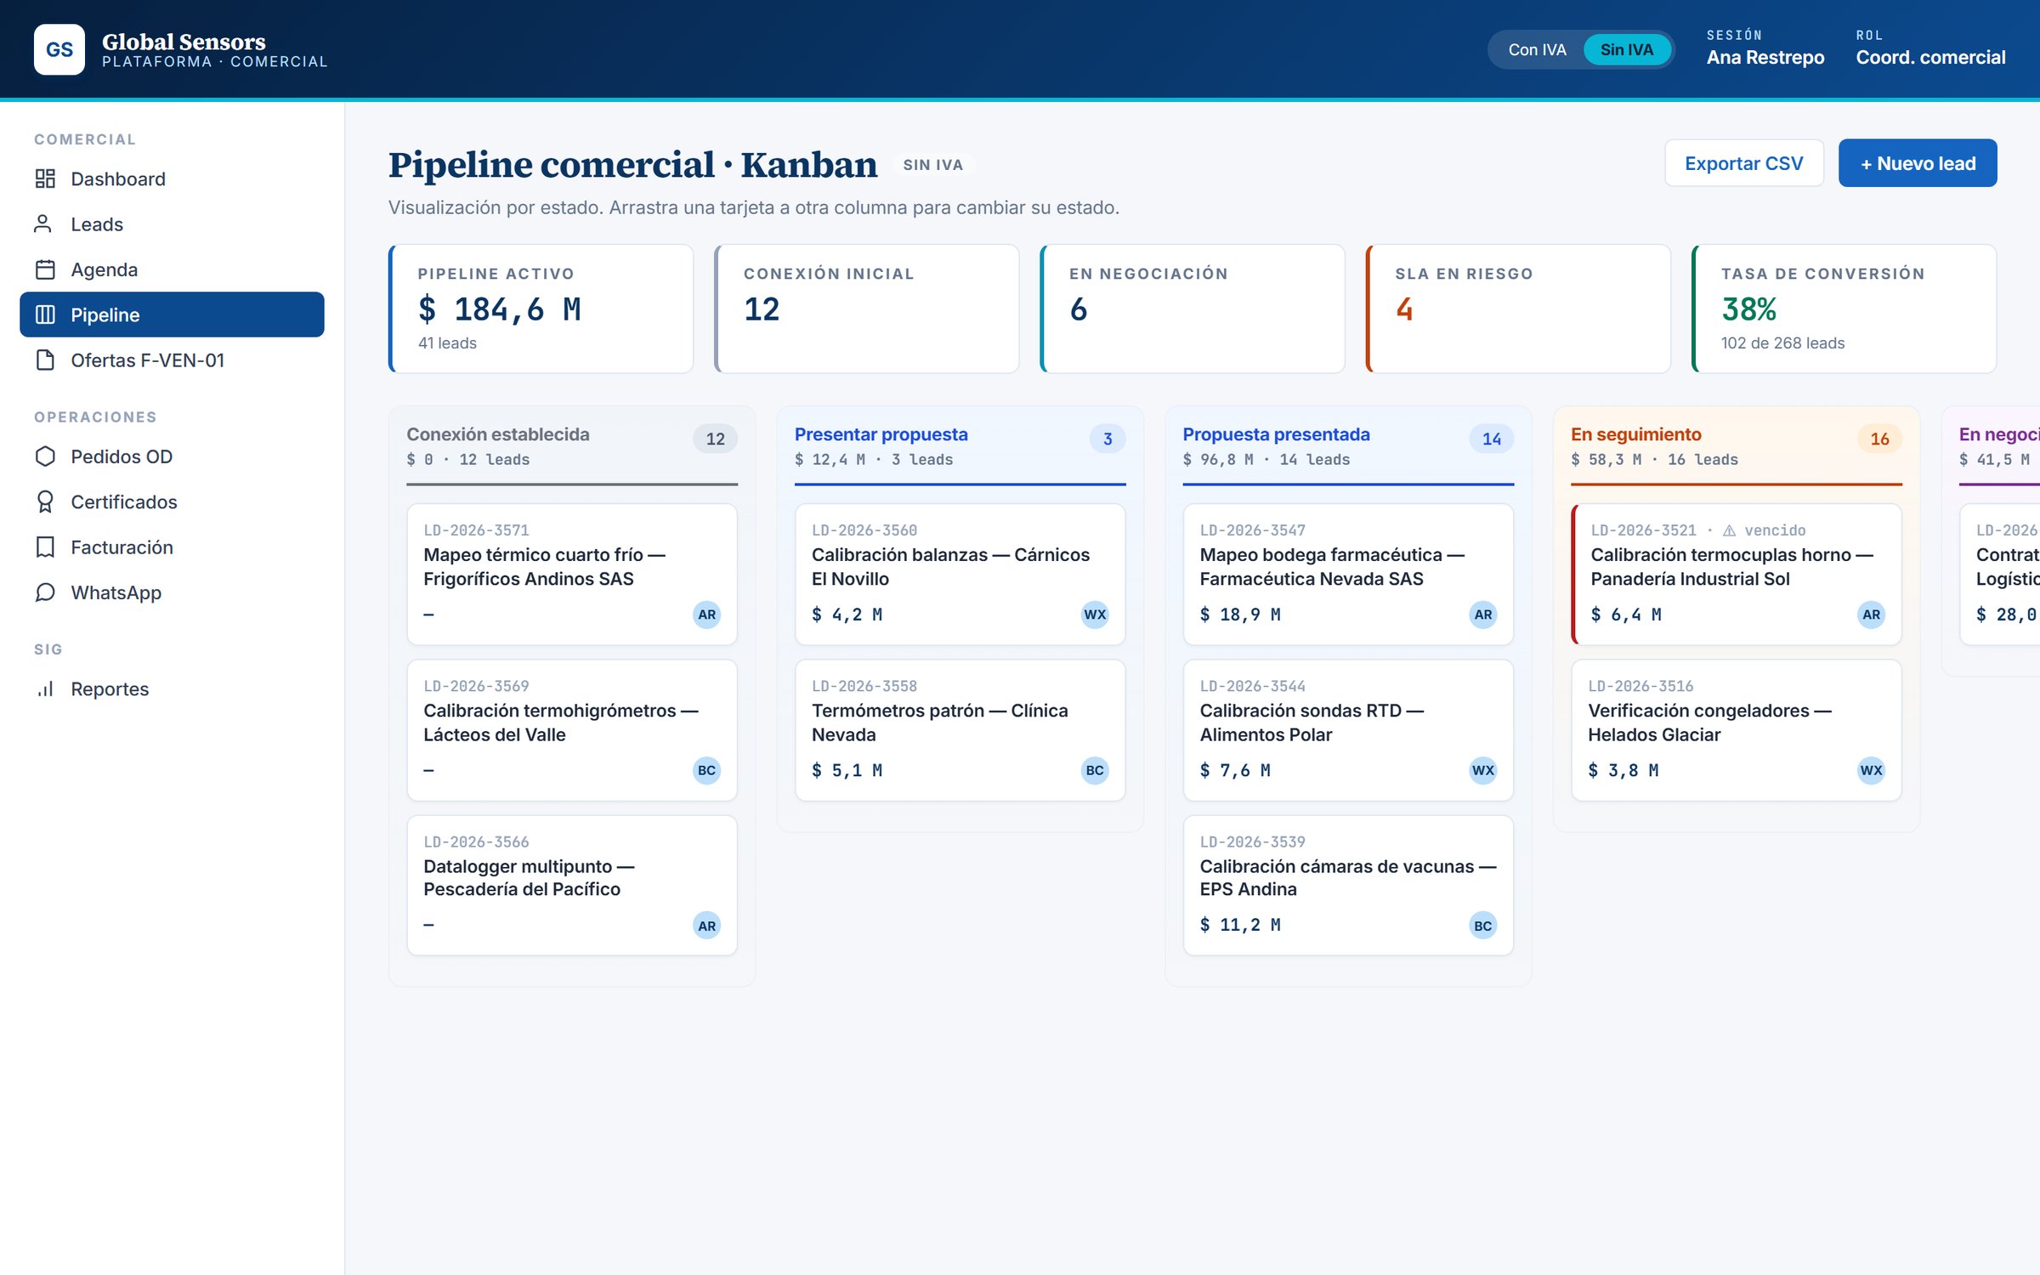Screen dimensions: 2040x1275
Task: Click the Presentar propuesta count badge 3
Action: 1108,439
